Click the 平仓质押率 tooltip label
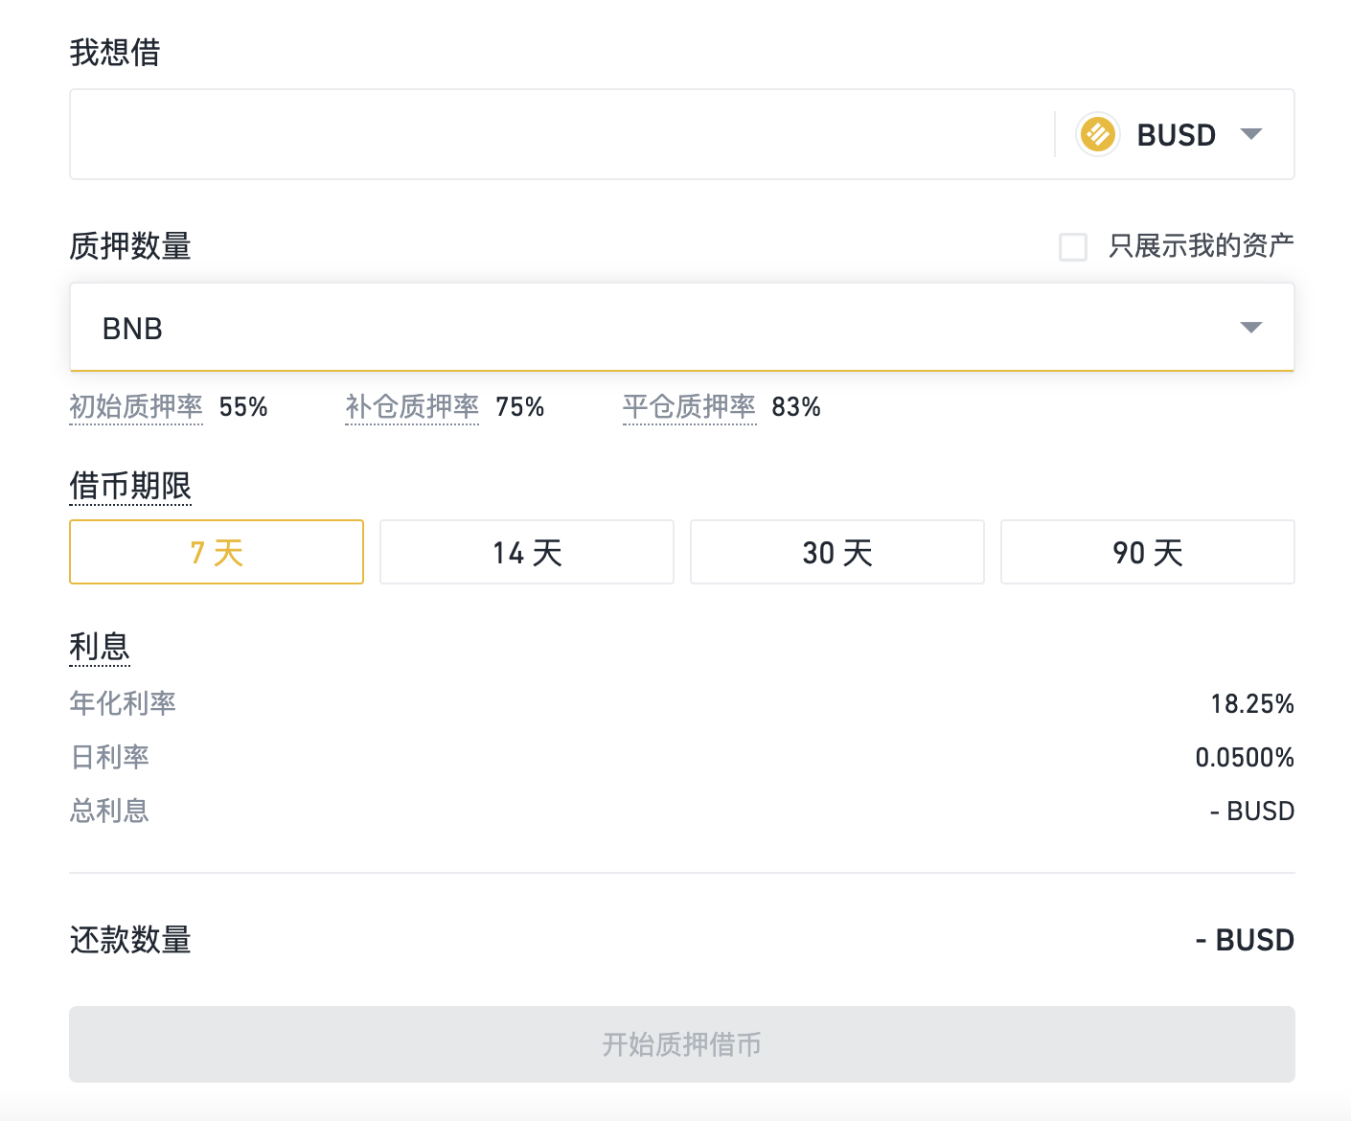 click(690, 407)
